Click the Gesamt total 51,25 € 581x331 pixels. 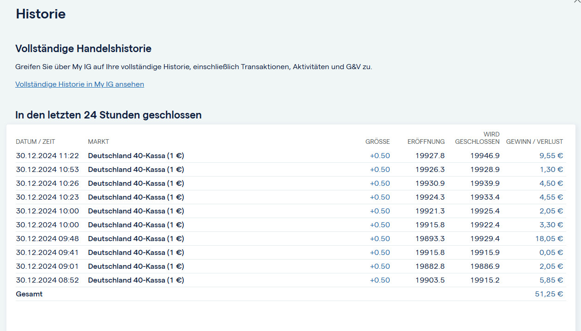[x=549, y=294]
